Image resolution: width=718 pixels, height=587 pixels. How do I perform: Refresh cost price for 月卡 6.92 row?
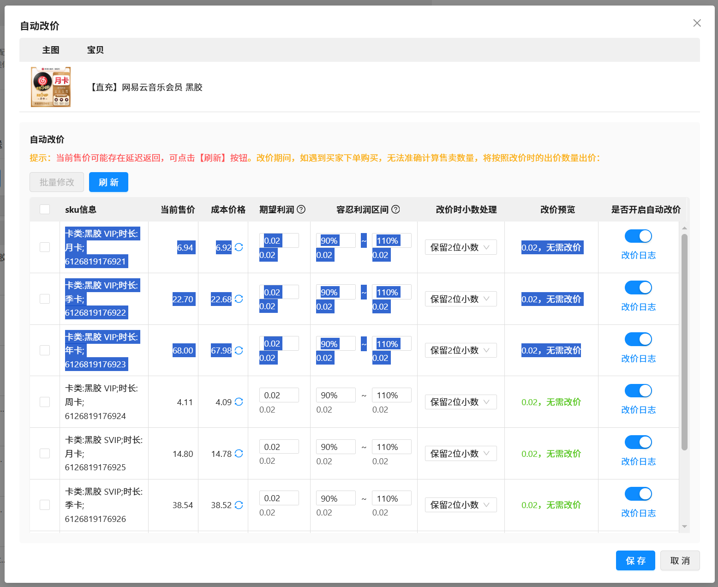point(239,247)
